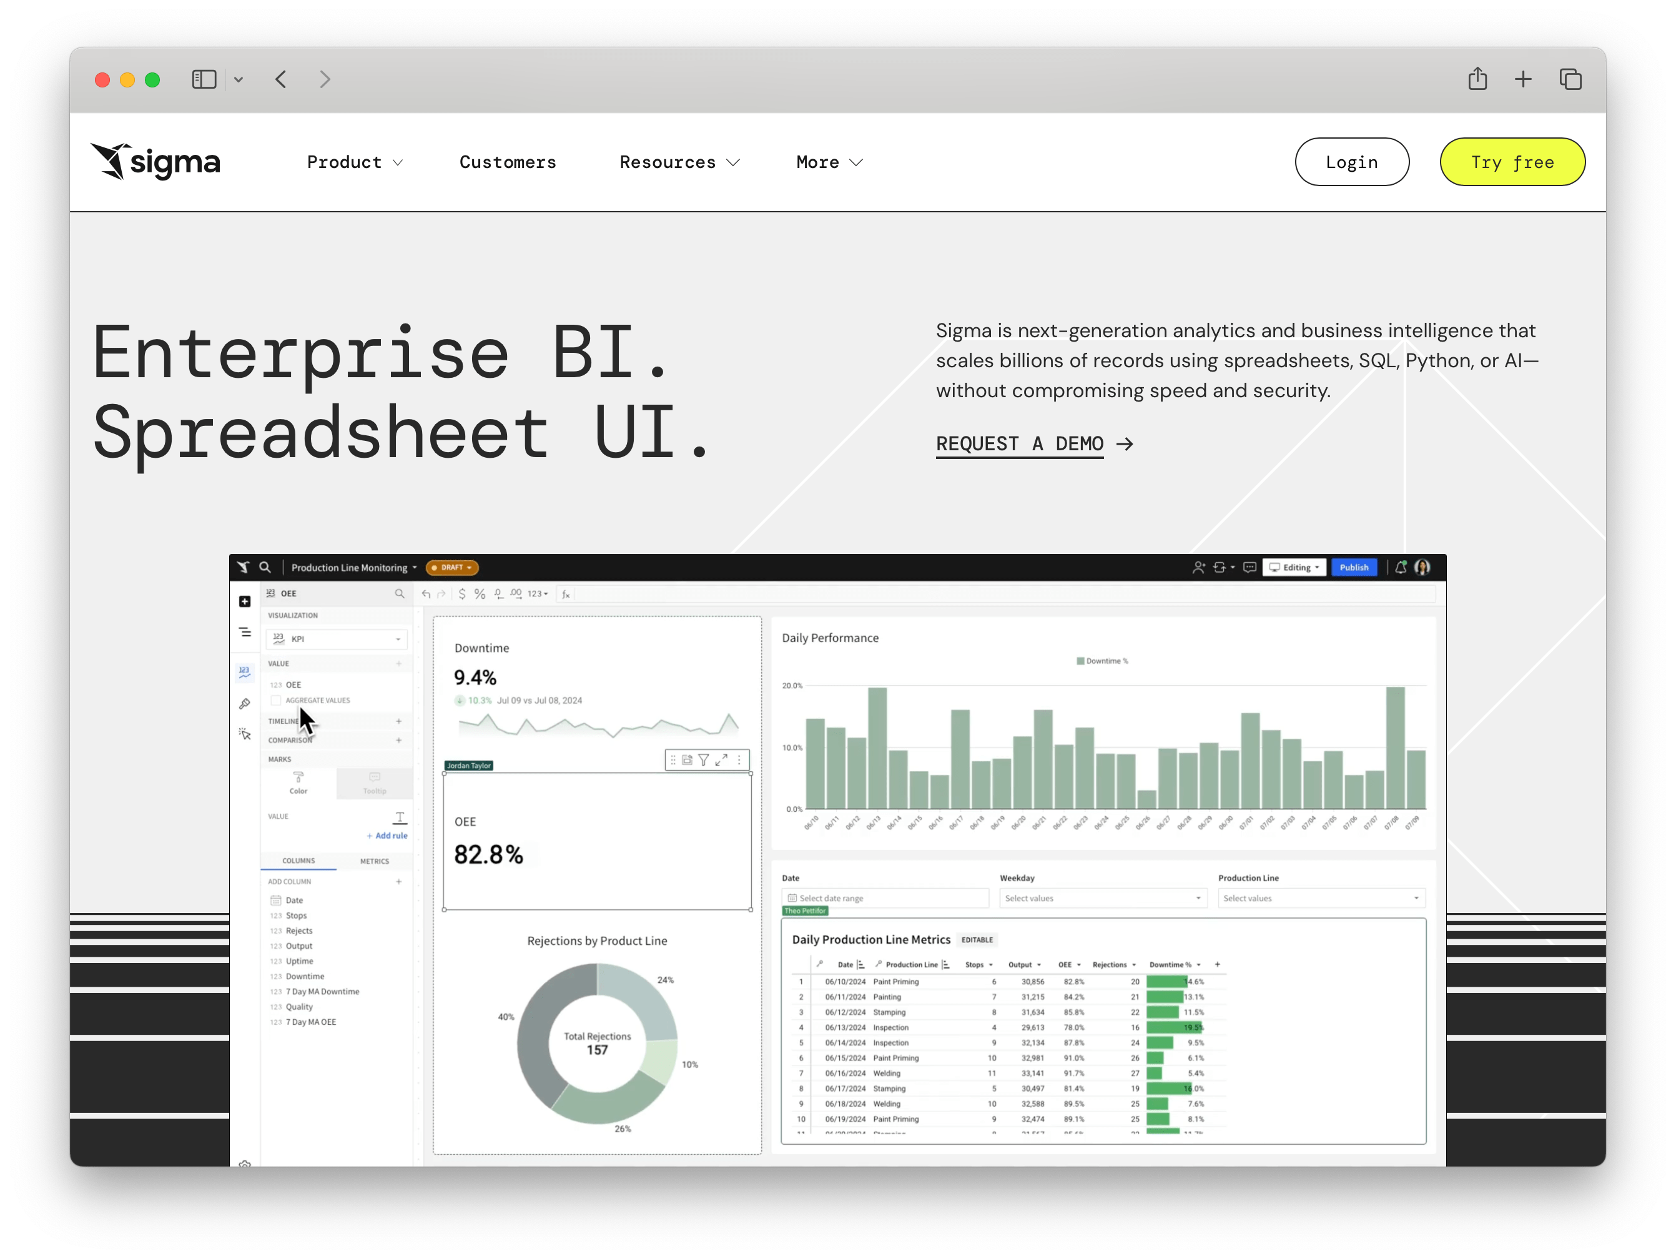Image resolution: width=1676 pixels, height=1259 pixels.
Task: Select the Quality column in the list
Action: point(299,1007)
